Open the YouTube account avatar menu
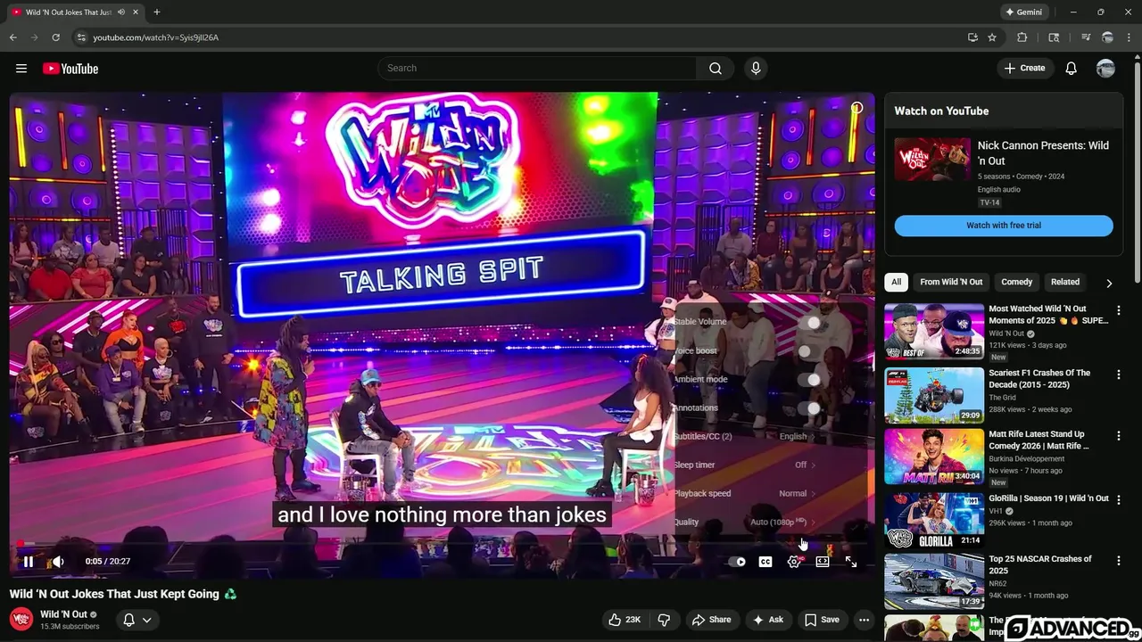This screenshot has height=642, width=1142. (1105, 69)
